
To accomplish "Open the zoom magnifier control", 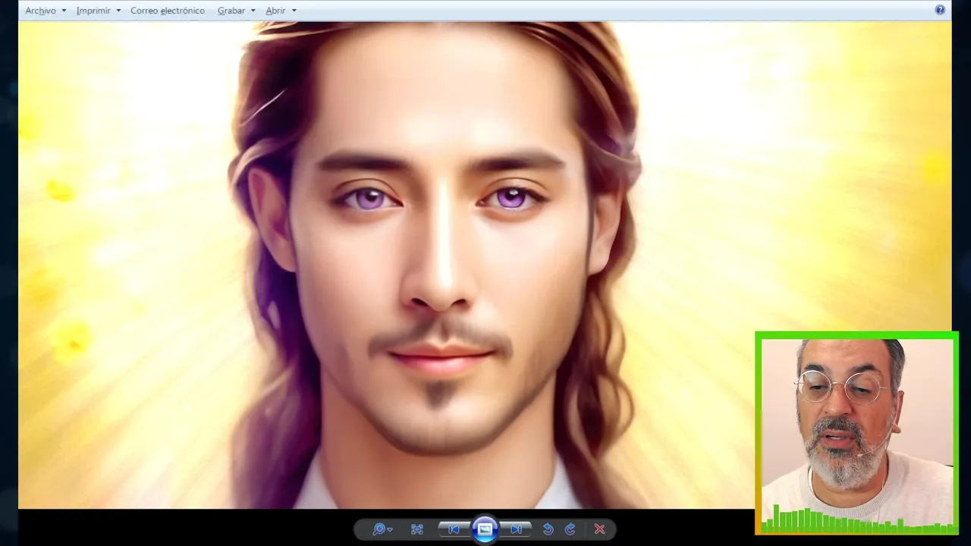I will tap(382, 529).
